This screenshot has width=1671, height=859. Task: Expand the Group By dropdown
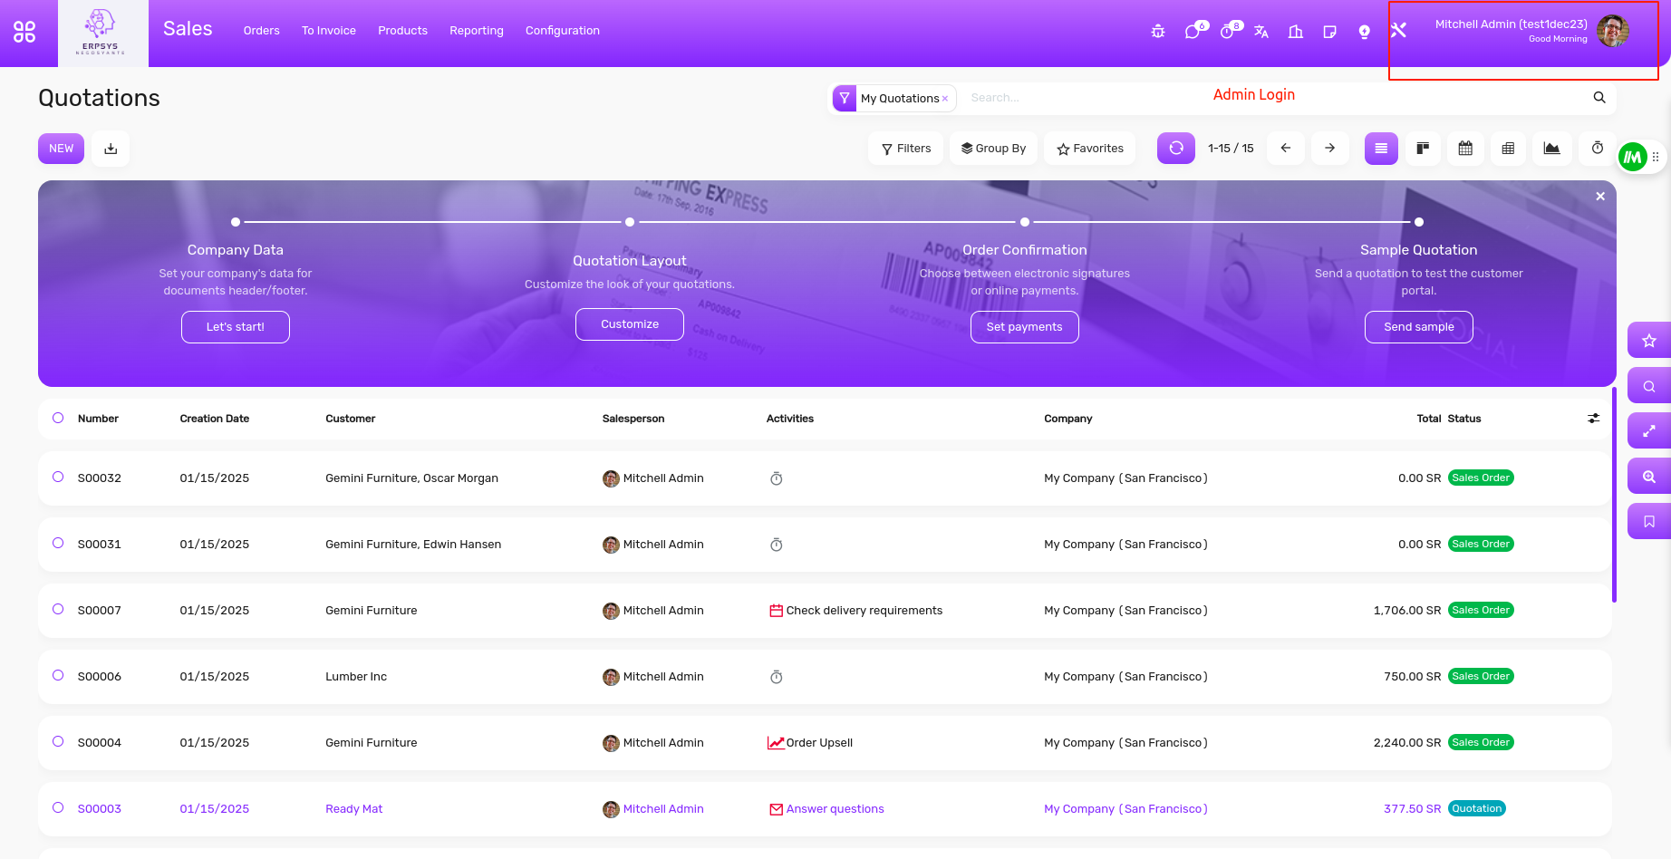(994, 149)
